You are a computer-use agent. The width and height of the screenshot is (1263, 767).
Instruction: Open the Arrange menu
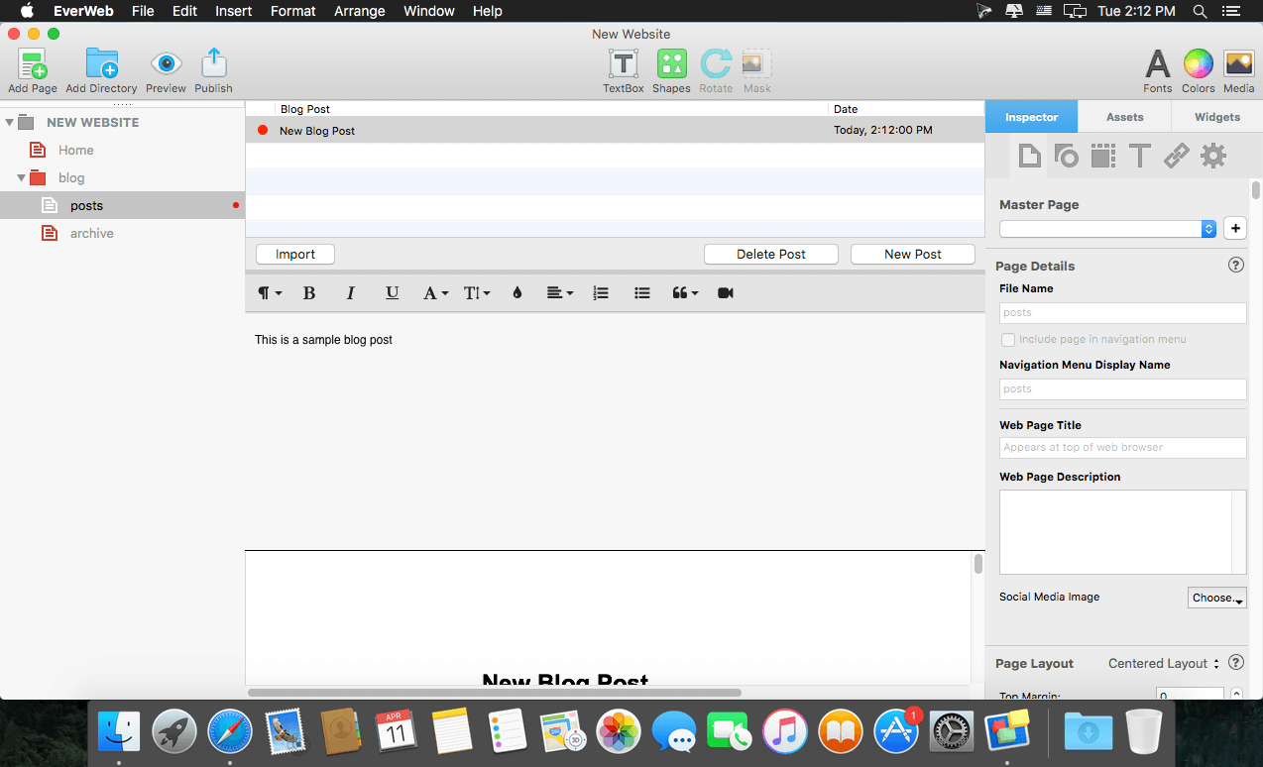coord(359,11)
